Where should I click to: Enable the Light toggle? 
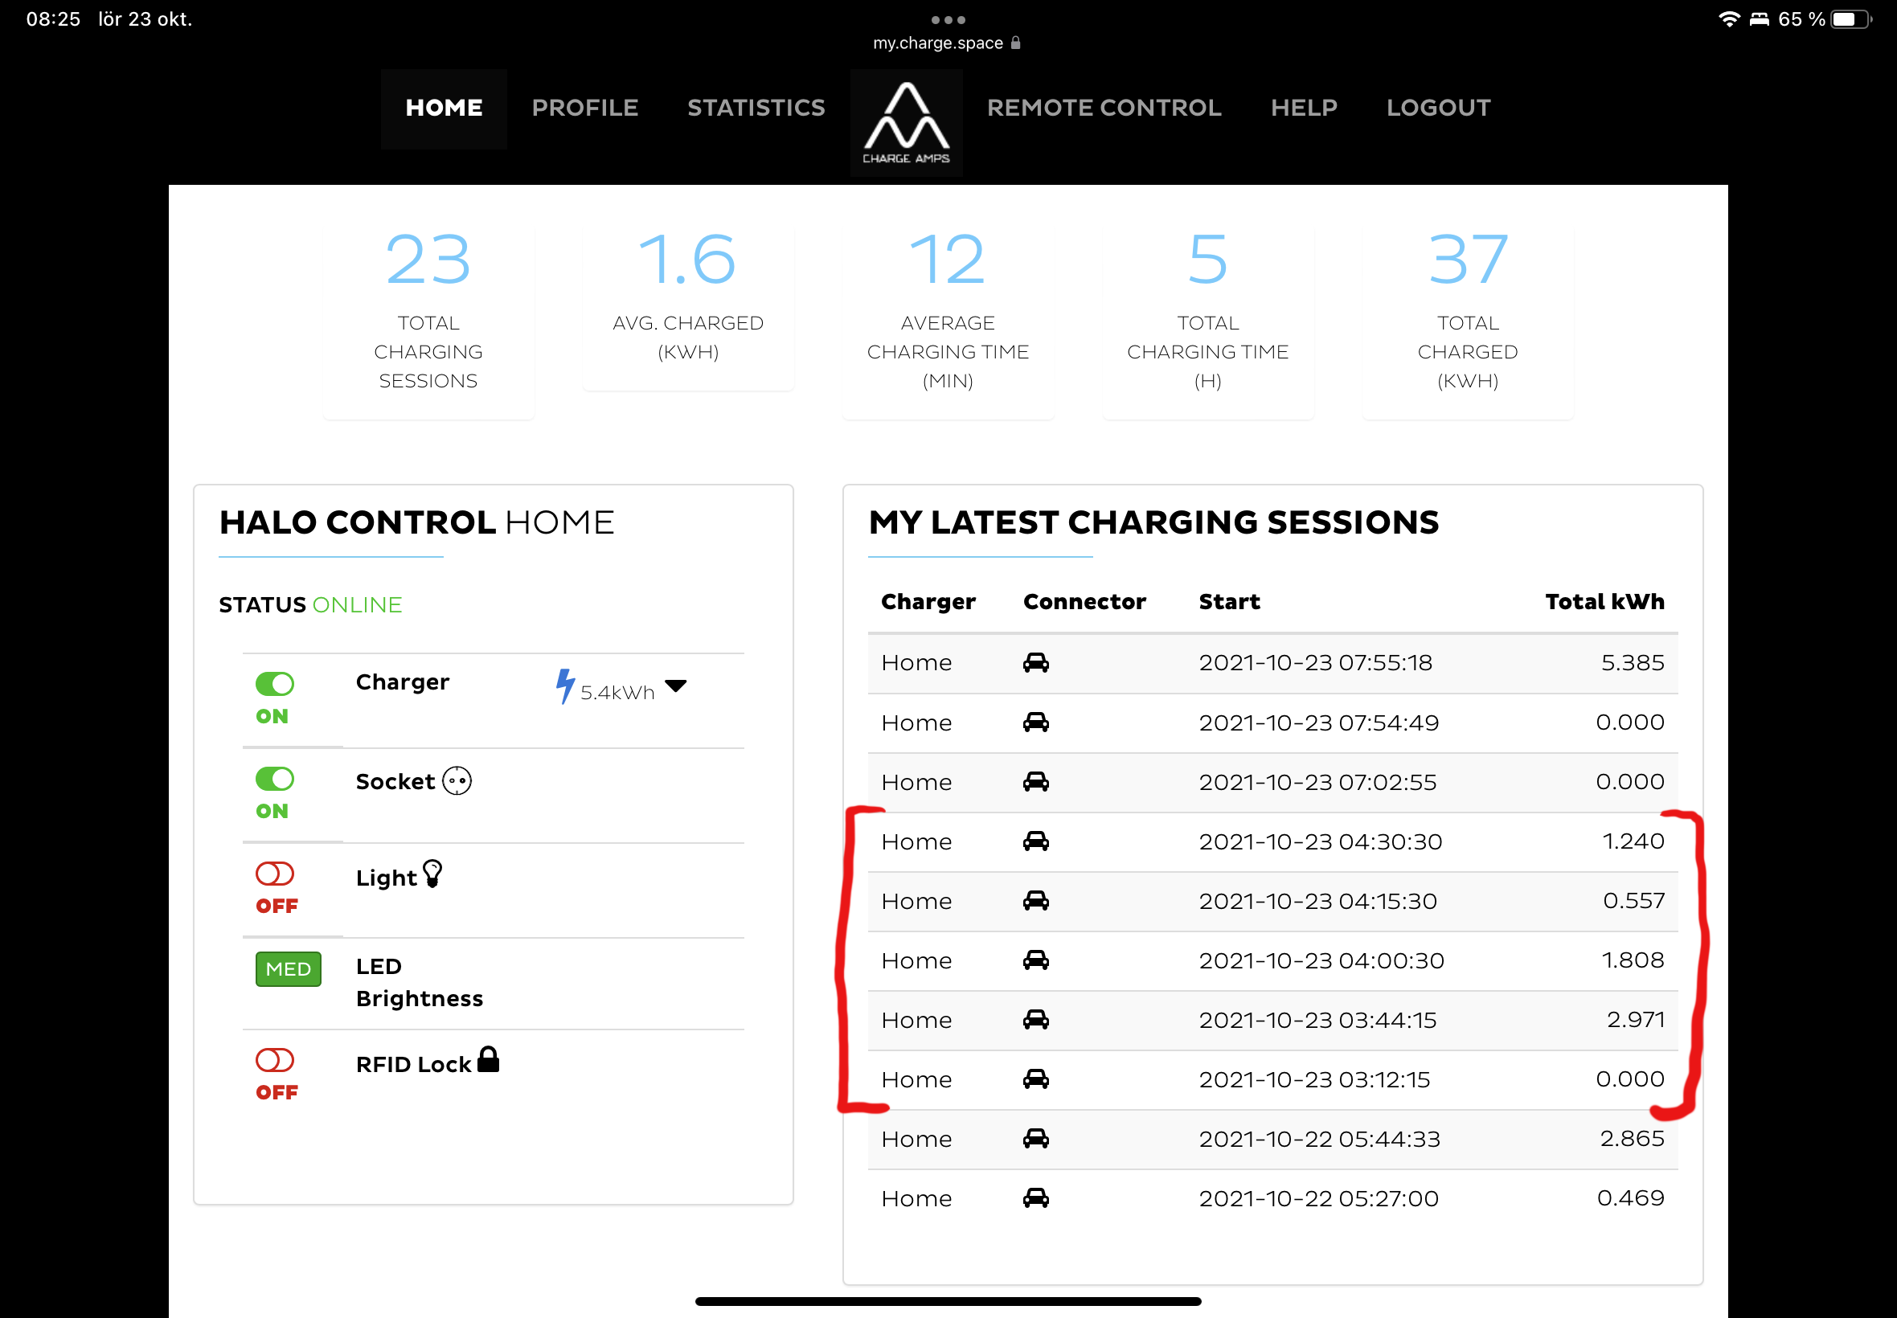tap(274, 874)
